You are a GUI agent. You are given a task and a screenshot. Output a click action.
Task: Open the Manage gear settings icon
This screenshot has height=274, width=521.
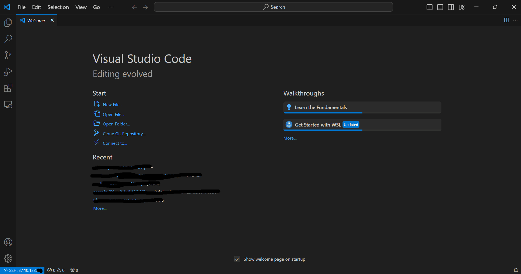(8, 258)
